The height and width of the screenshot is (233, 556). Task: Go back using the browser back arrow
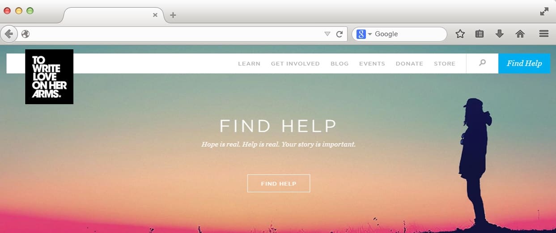pyautogui.click(x=9, y=34)
